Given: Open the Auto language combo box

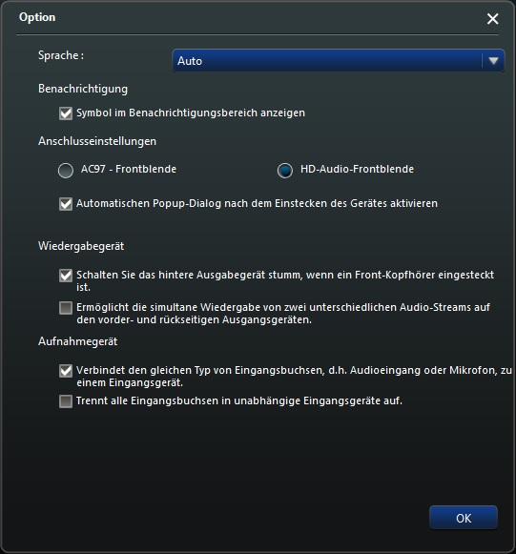Looking at the screenshot, I should tap(339, 61).
